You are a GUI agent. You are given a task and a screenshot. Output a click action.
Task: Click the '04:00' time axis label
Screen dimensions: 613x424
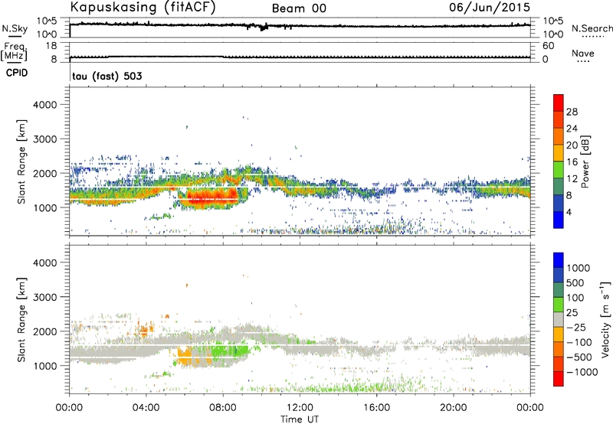tap(146, 408)
